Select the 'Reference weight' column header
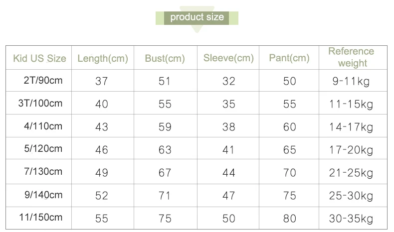Image resolution: width=394 pixels, height=232 pixels. (351, 57)
